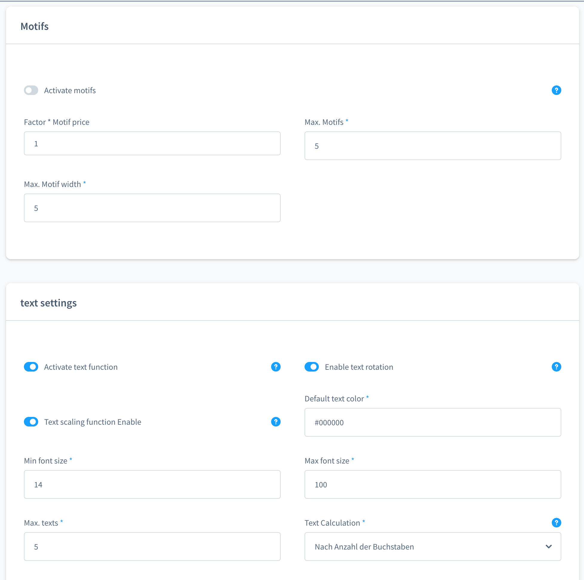Select the Min font size input
The width and height of the screenshot is (584, 580).
pyautogui.click(x=152, y=484)
